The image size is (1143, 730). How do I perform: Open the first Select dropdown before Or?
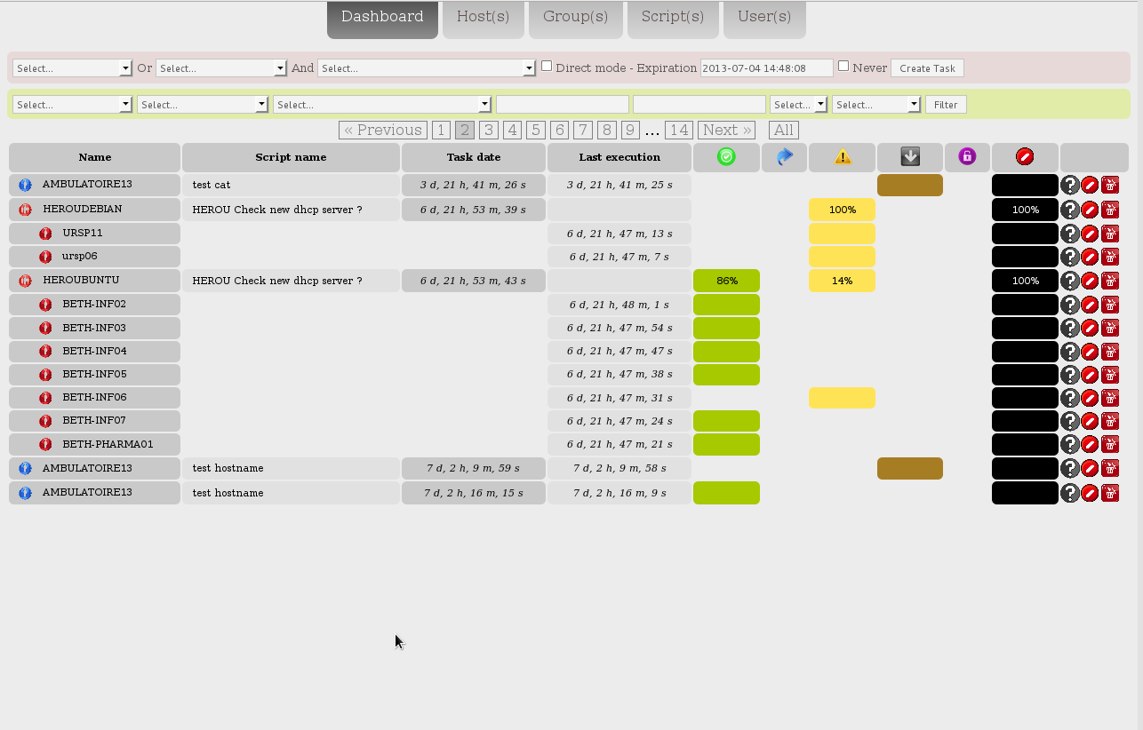click(71, 67)
